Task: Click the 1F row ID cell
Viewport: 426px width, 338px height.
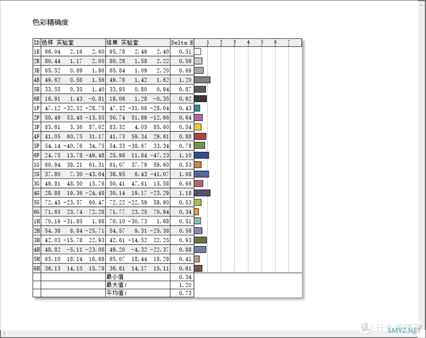Action: (37, 108)
